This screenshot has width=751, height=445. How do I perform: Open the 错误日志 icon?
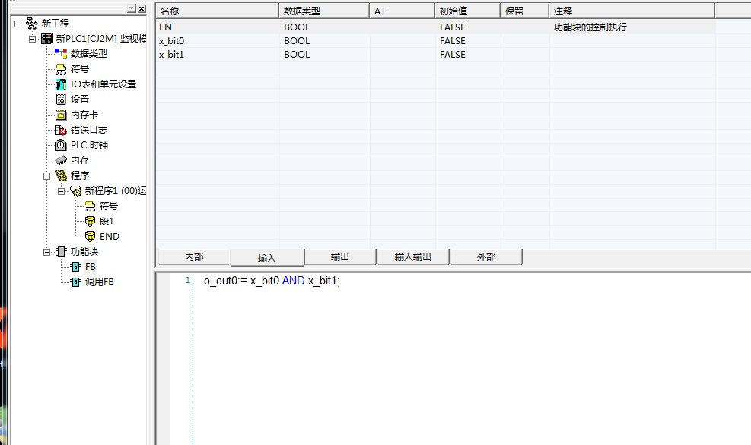61,129
